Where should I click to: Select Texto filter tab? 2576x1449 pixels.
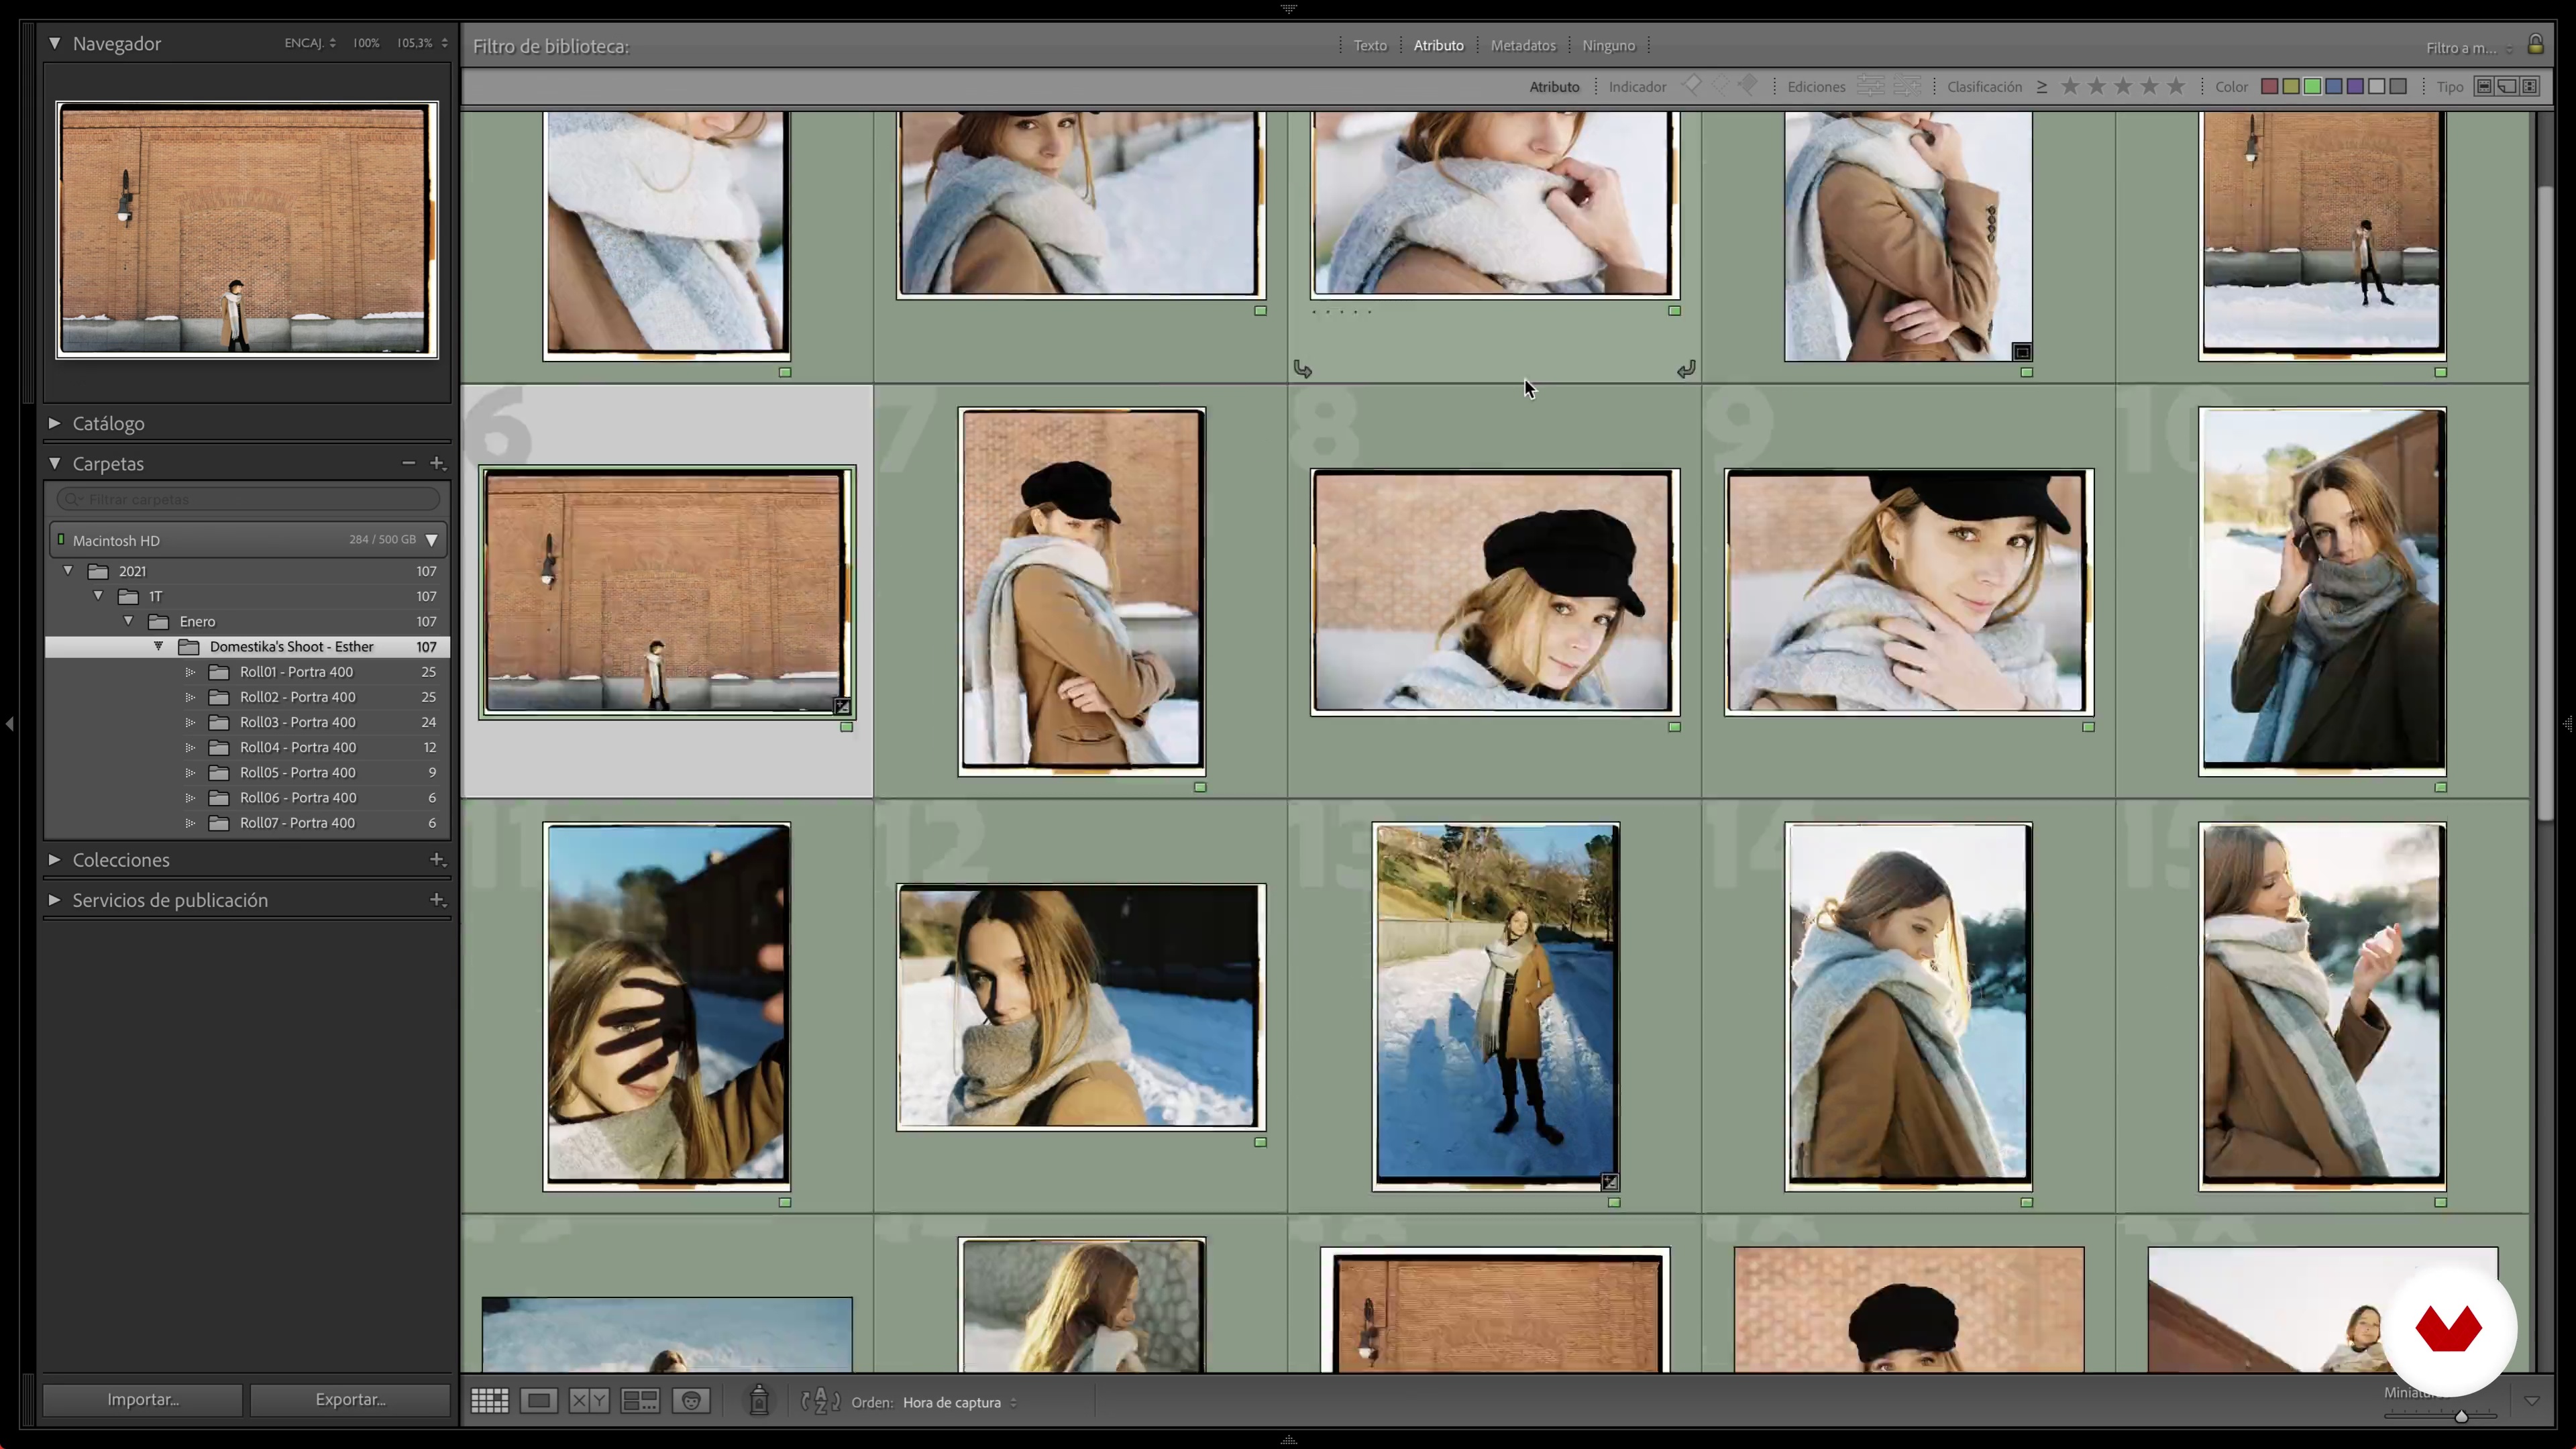[x=1370, y=46]
